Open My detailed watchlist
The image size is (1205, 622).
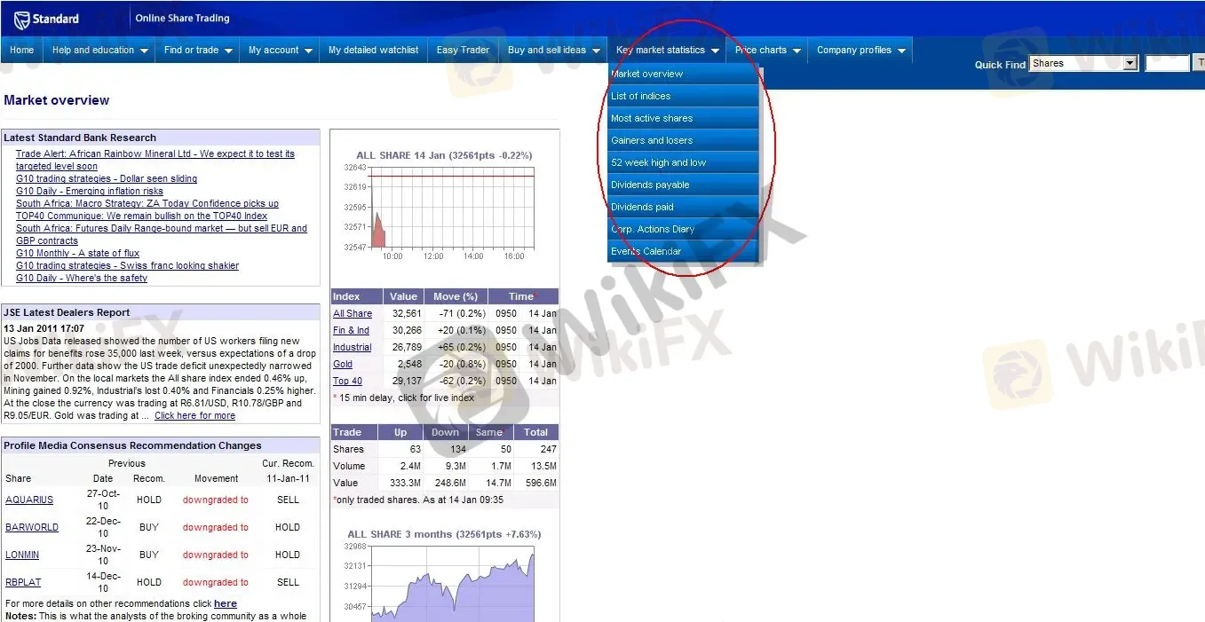373,51
